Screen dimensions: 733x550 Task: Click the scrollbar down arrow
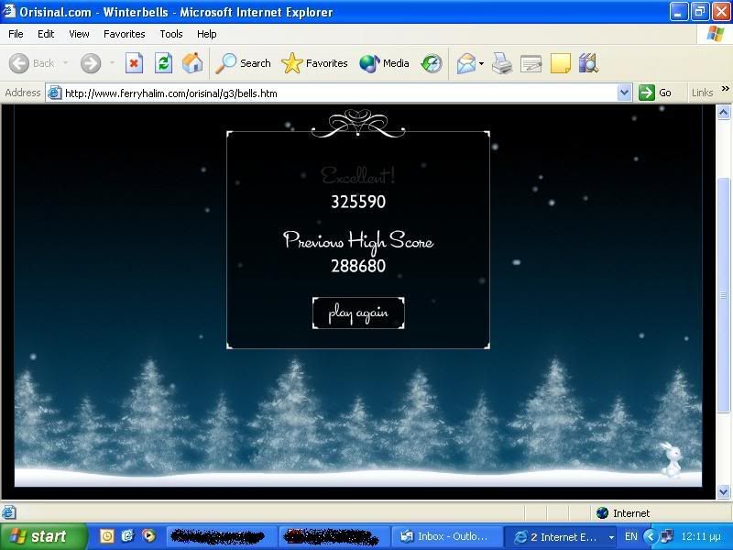723,491
